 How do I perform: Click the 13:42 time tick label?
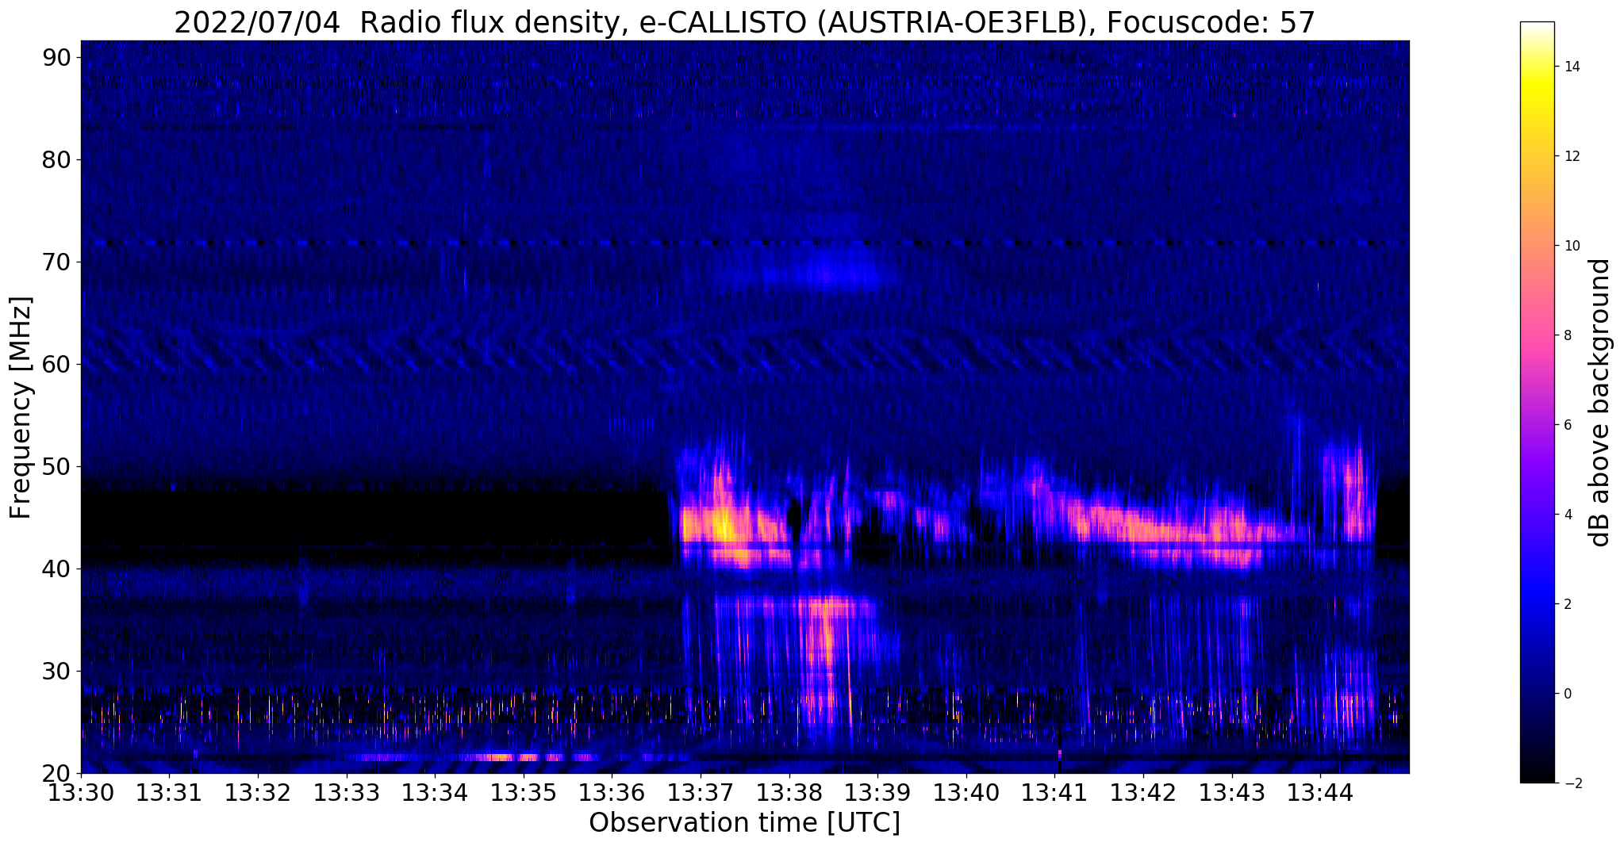coord(1143,793)
